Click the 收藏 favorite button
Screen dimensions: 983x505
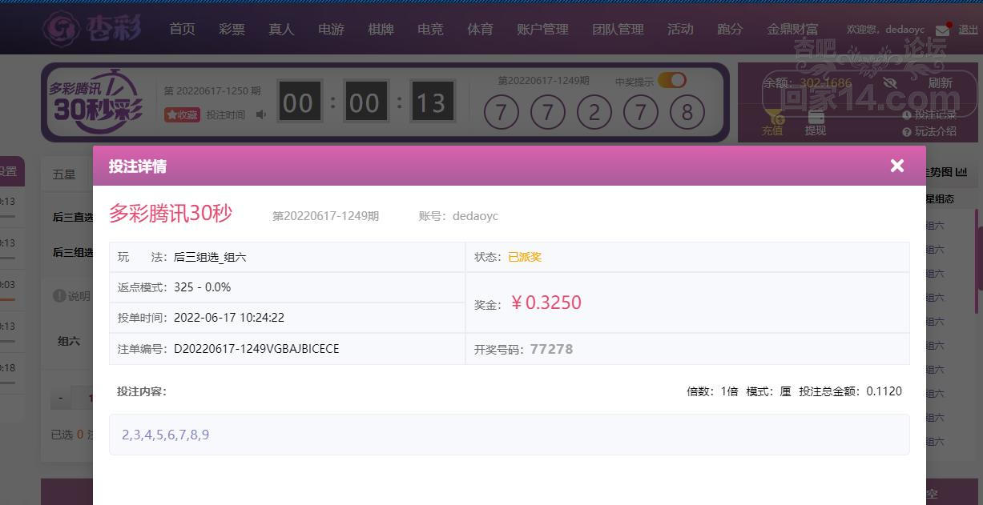182,114
